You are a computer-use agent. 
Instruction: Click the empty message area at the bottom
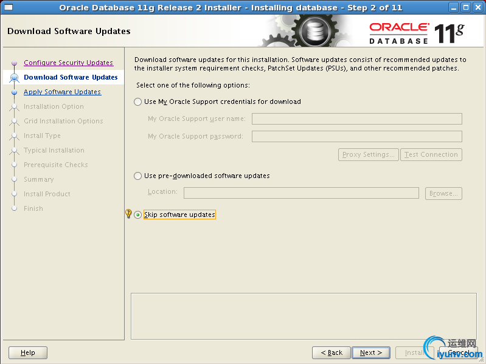tap(304, 316)
